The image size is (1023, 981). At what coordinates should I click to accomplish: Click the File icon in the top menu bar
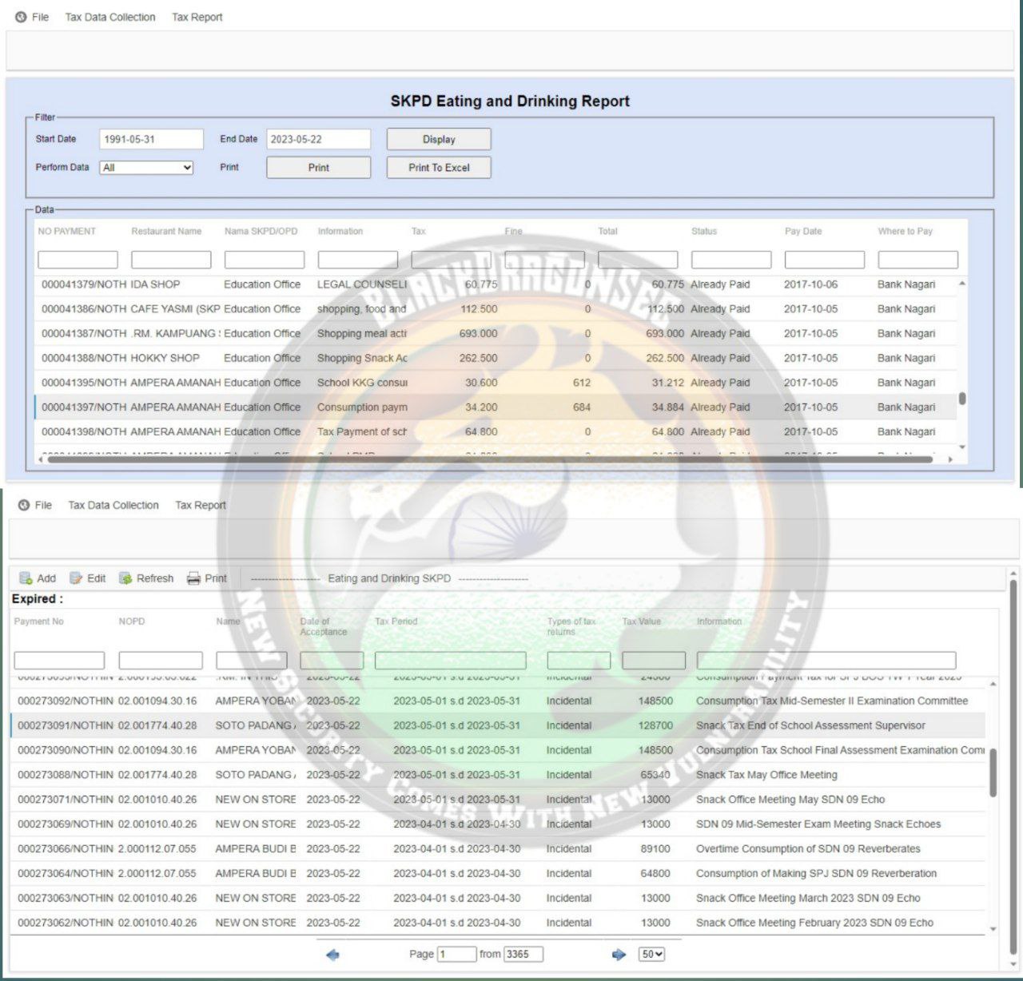pos(22,17)
